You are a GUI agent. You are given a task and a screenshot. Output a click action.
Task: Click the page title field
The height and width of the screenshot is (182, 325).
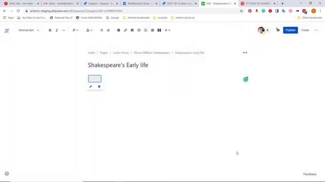click(118, 65)
